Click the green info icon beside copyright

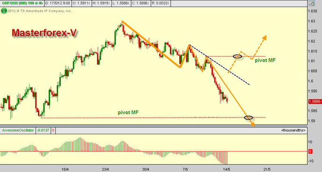(x=4, y=11)
